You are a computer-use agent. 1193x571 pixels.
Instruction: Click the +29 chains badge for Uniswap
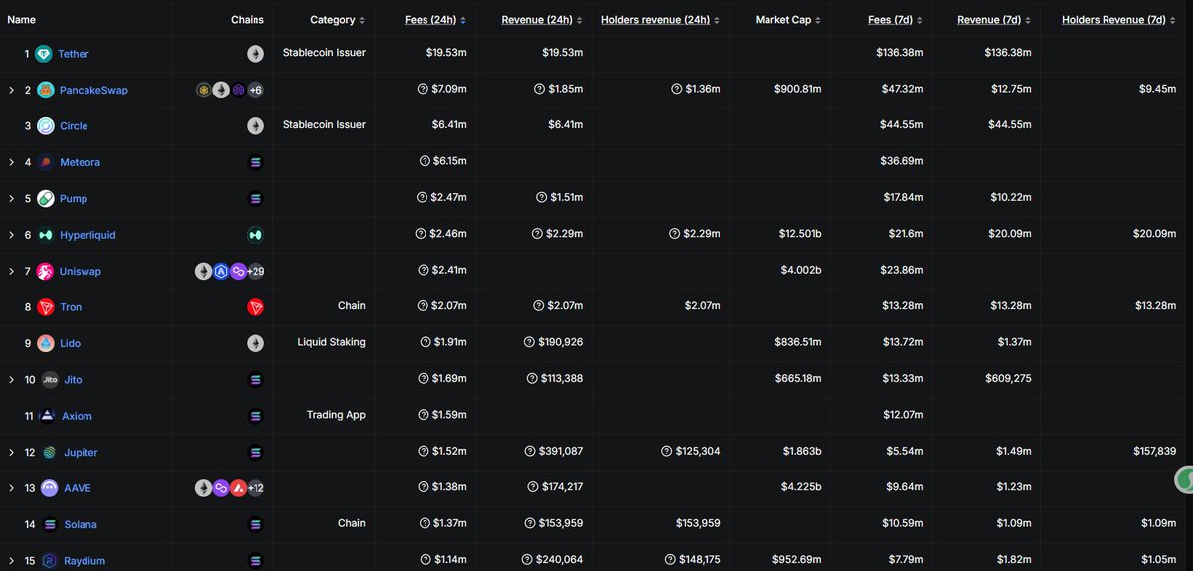tap(255, 272)
